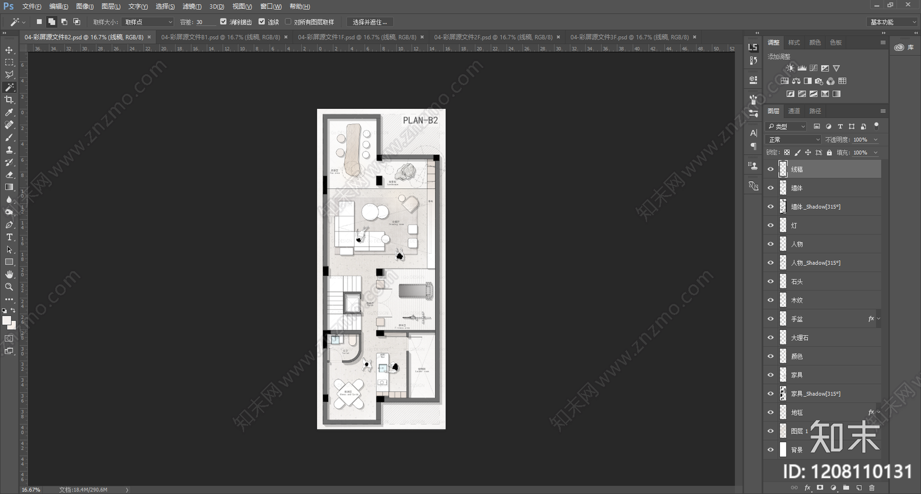Select the Horizontal Type tool
This screenshot has height=494, width=921.
(9, 237)
